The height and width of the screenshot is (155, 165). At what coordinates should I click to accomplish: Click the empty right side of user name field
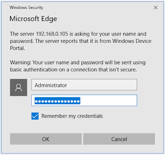(102, 85)
